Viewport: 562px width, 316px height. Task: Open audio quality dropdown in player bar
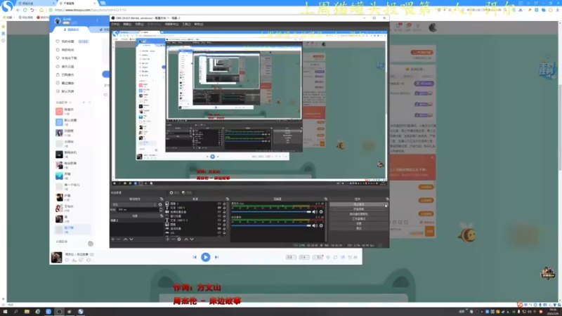[304, 257]
